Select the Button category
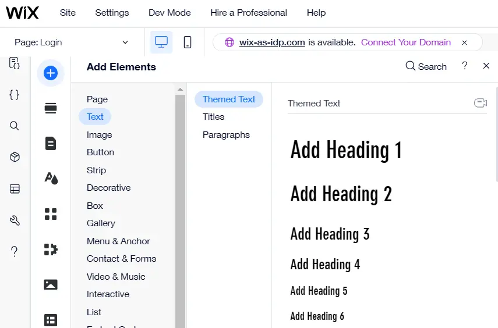The image size is (498, 328). click(x=100, y=152)
